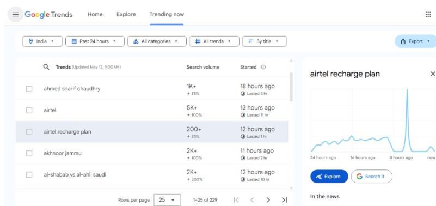Select the airtel trend checkbox
Screen dimensions: 436x206
click(29, 110)
